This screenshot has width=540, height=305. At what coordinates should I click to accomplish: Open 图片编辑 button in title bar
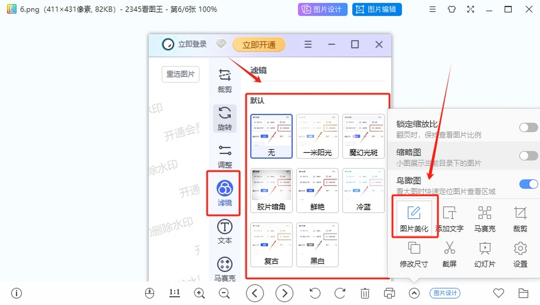pos(377,9)
